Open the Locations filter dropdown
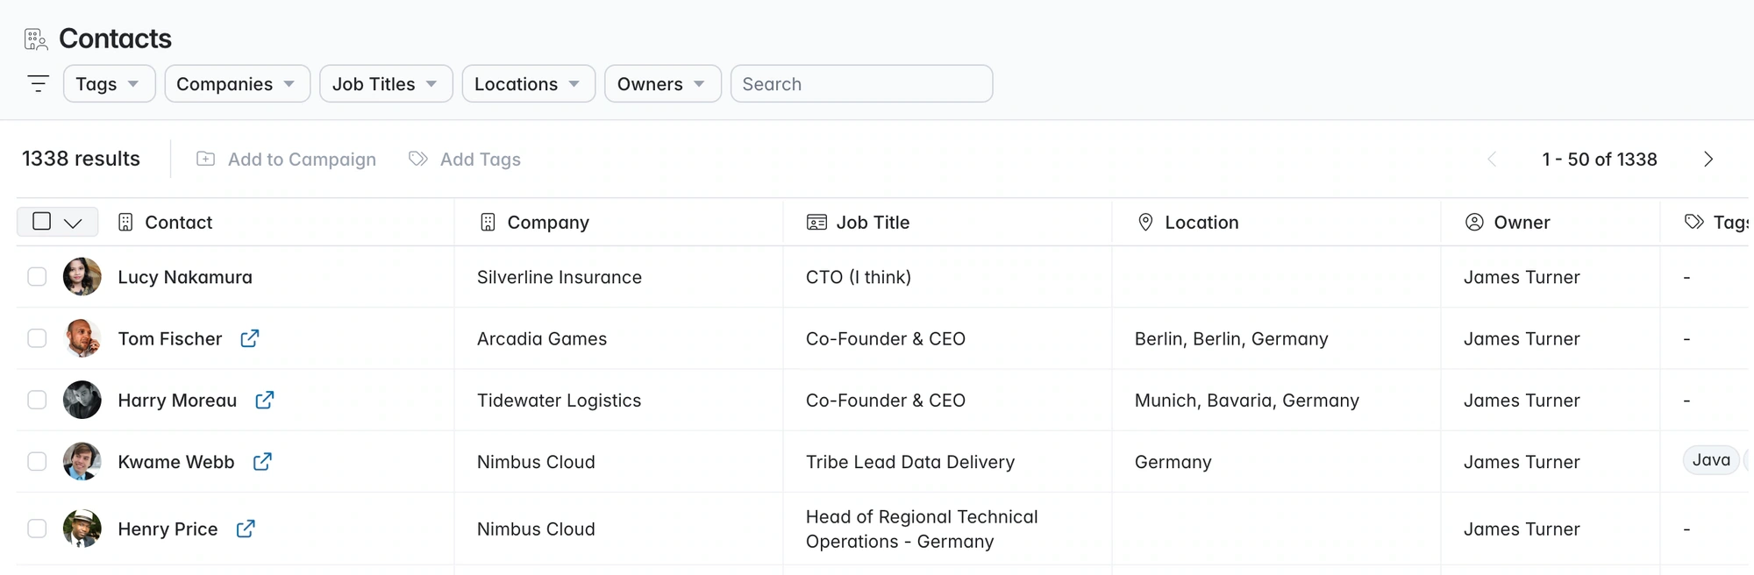This screenshot has height=575, width=1754. pos(528,84)
